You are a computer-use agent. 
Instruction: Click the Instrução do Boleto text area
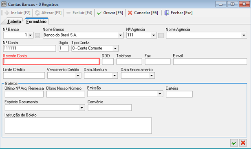[x=78, y=126]
